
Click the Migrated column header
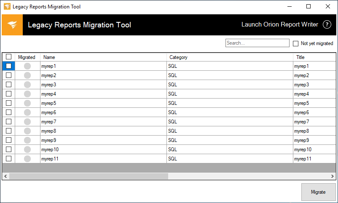(x=27, y=57)
